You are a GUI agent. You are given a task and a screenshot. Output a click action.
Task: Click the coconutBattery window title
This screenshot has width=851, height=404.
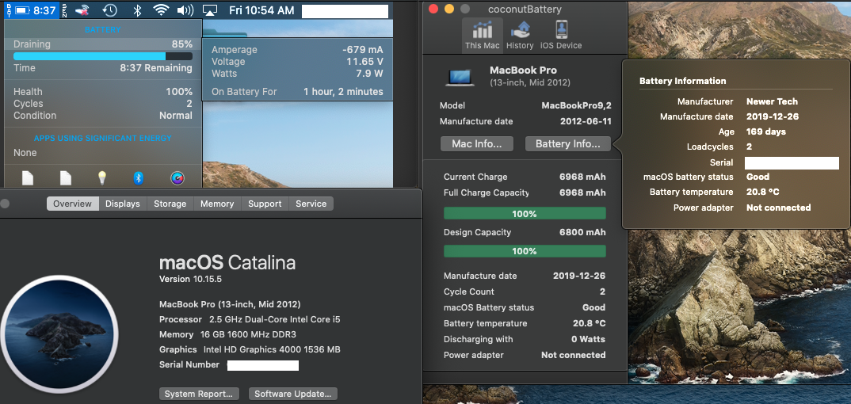pos(525,10)
